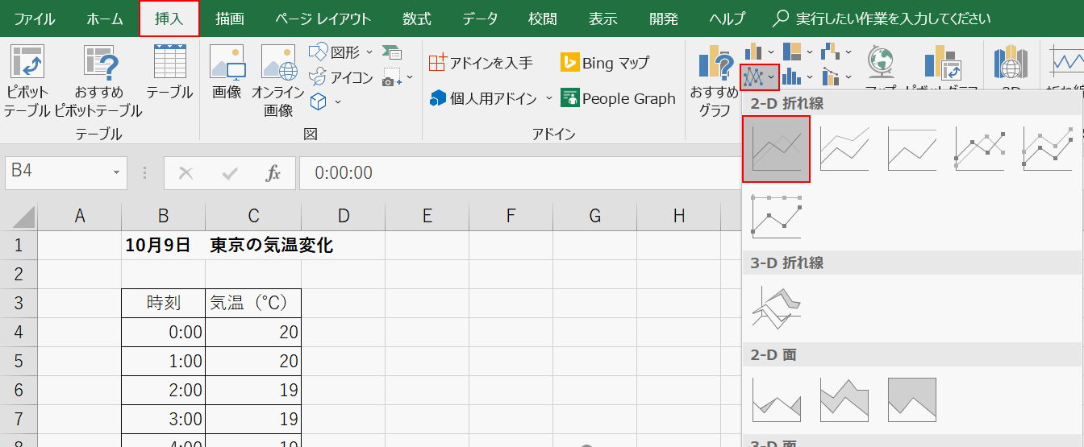Open the Shapes (図形) gallery
1084x447 pixels.
pos(342,52)
